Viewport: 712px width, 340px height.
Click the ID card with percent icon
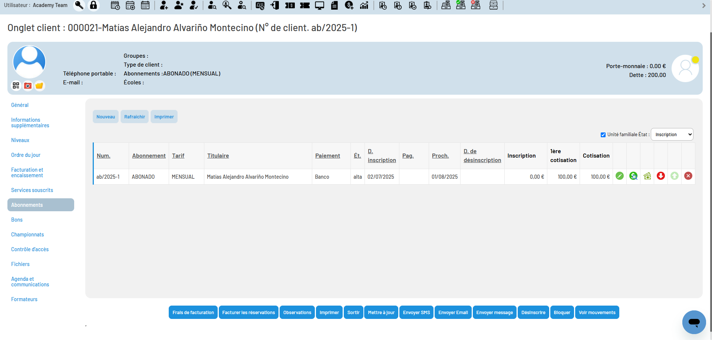coord(260,5)
